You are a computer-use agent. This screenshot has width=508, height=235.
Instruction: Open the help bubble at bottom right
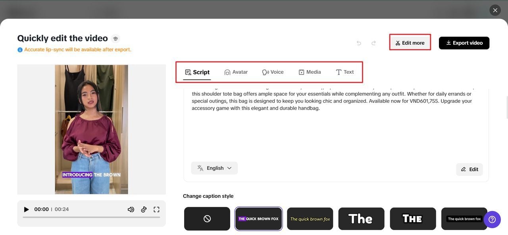point(492,219)
